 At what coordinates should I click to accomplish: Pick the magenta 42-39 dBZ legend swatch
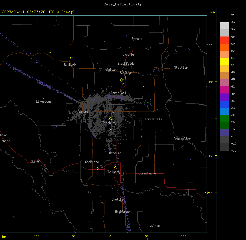tap(224, 90)
